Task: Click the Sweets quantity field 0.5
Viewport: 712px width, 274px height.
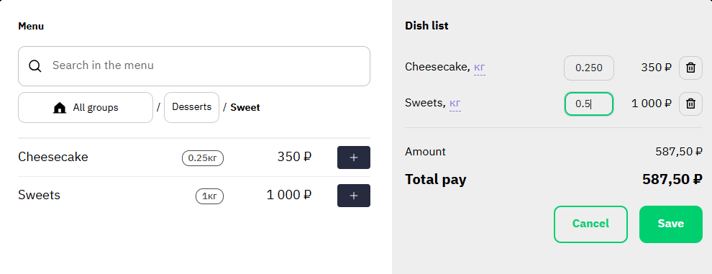Action: pos(589,104)
